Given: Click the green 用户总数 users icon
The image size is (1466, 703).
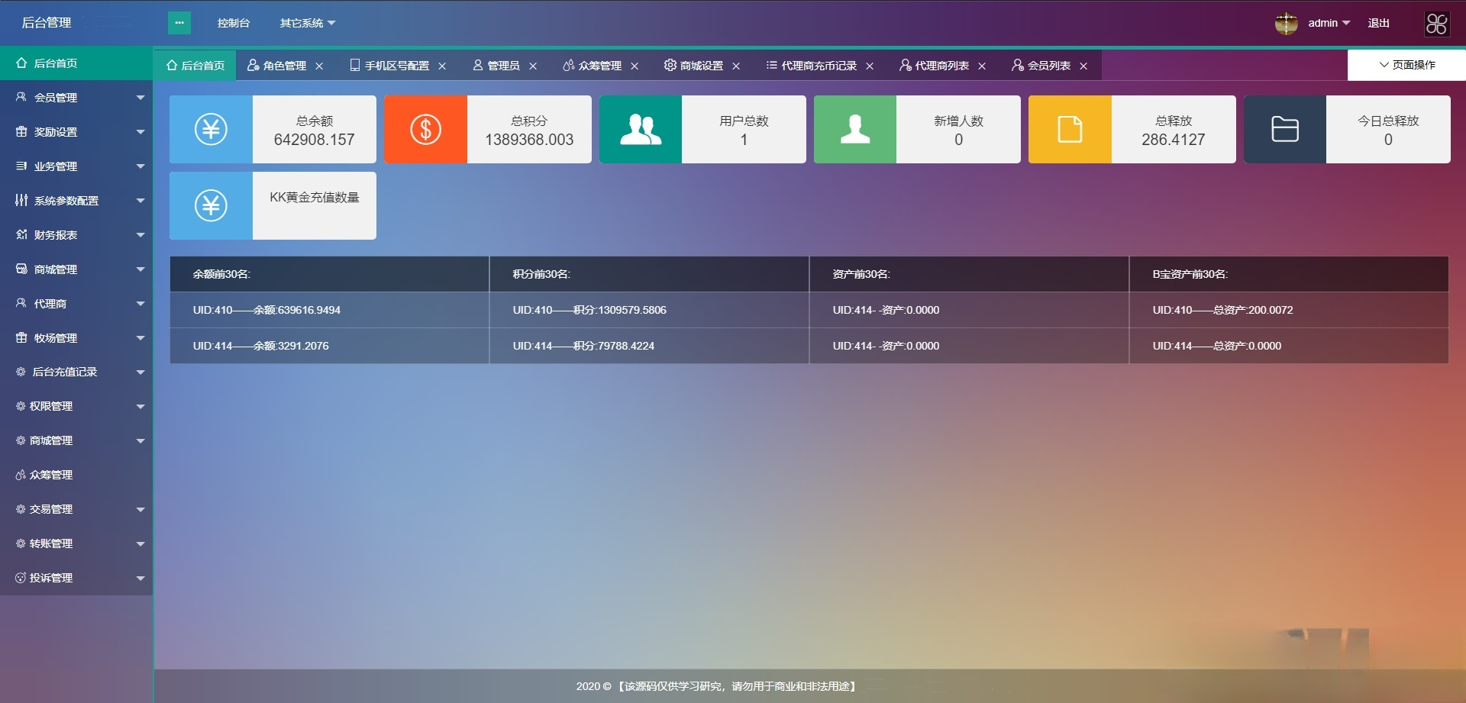Looking at the screenshot, I should pyautogui.click(x=641, y=129).
